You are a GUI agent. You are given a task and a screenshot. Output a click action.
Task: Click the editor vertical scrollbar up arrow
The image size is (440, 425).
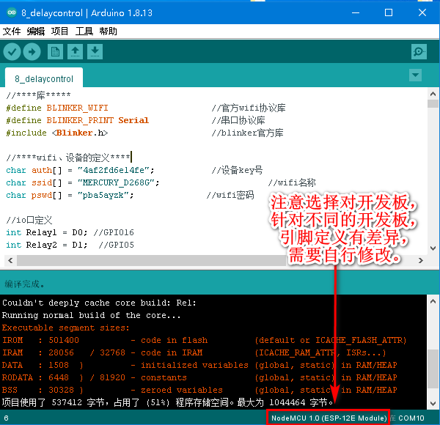(433, 94)
